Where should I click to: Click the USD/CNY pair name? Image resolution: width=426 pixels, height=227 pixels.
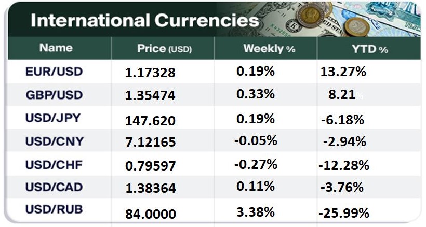point(54,141)
